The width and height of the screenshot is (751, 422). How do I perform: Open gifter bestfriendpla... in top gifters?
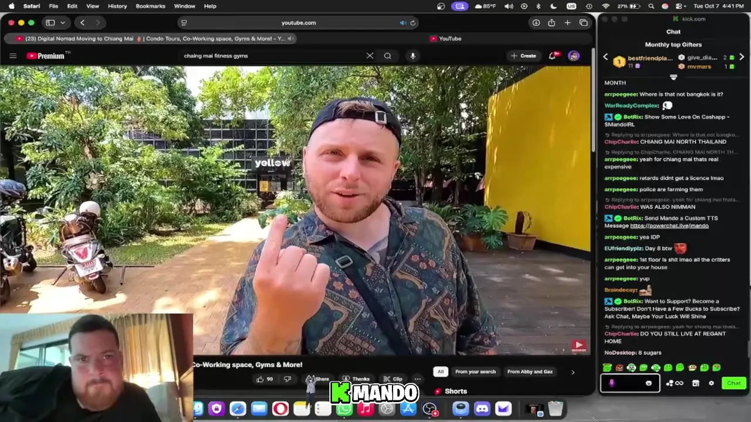(x=650, y=58)
